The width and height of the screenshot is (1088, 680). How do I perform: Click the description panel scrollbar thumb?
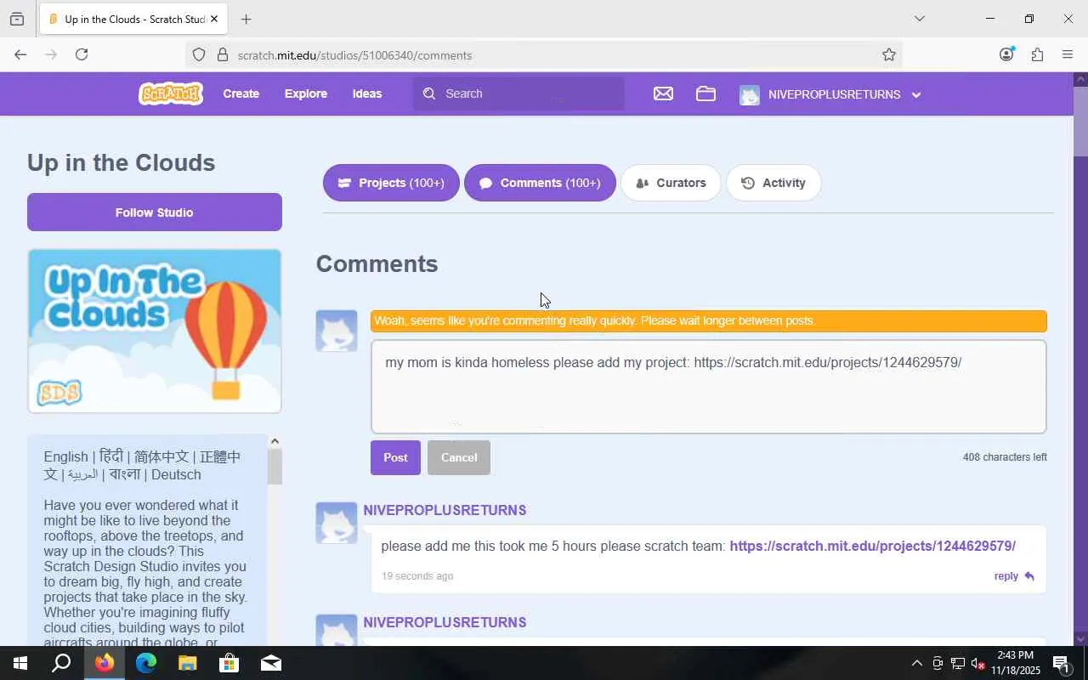pyautogui.click(x=275, y=466)
